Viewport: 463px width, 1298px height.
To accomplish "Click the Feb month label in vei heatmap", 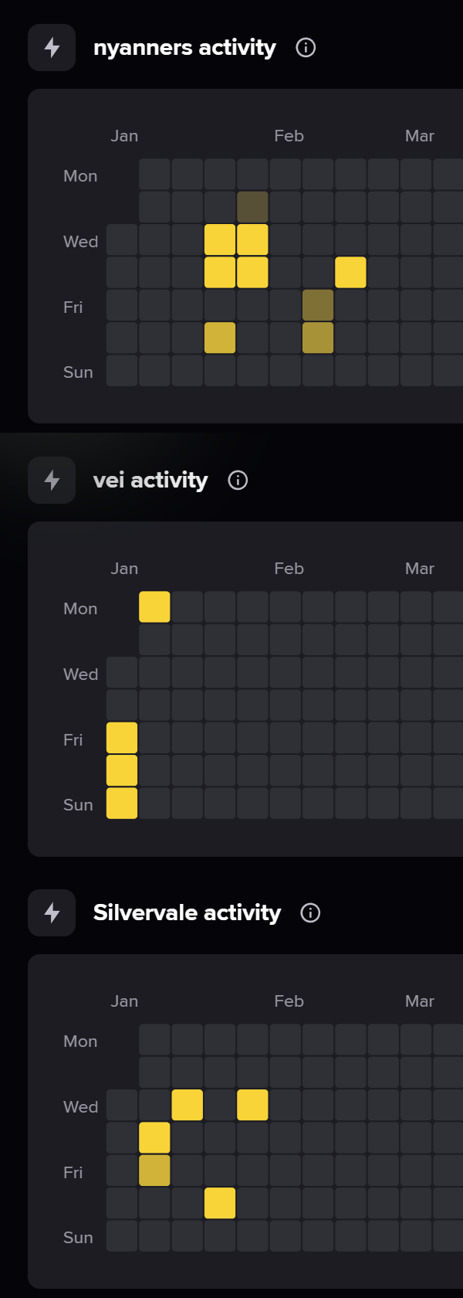I will click(289, 569).
